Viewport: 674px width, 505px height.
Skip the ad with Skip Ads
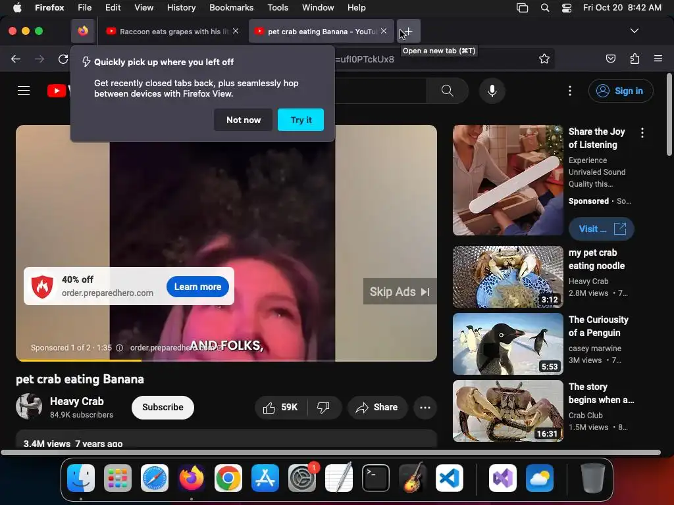tap(400, 291)
